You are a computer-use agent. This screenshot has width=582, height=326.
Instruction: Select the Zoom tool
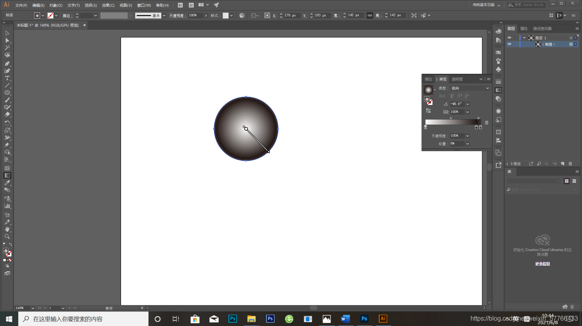coord(7,236)
